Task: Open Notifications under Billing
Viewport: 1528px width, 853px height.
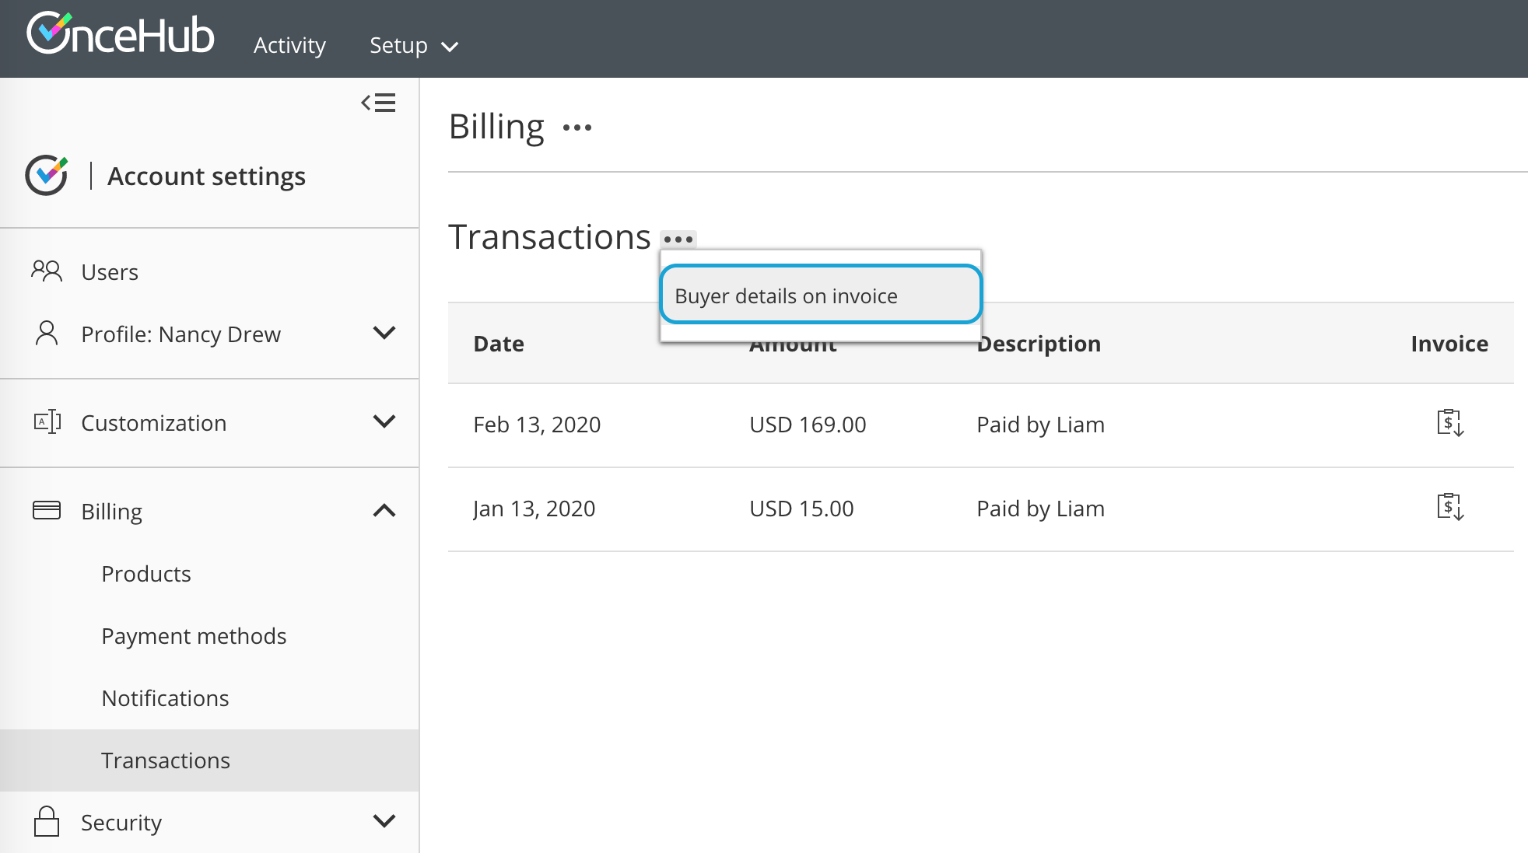Action: 165,698
